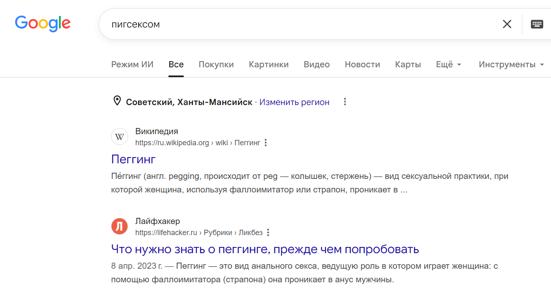
Task: Click the Лайфхакер favicon
Action: tap(119, 226)
